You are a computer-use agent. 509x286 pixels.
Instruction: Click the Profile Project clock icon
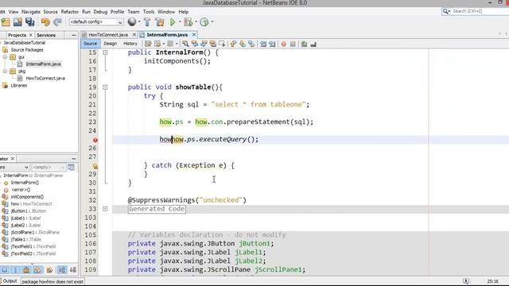click(204, 22)
